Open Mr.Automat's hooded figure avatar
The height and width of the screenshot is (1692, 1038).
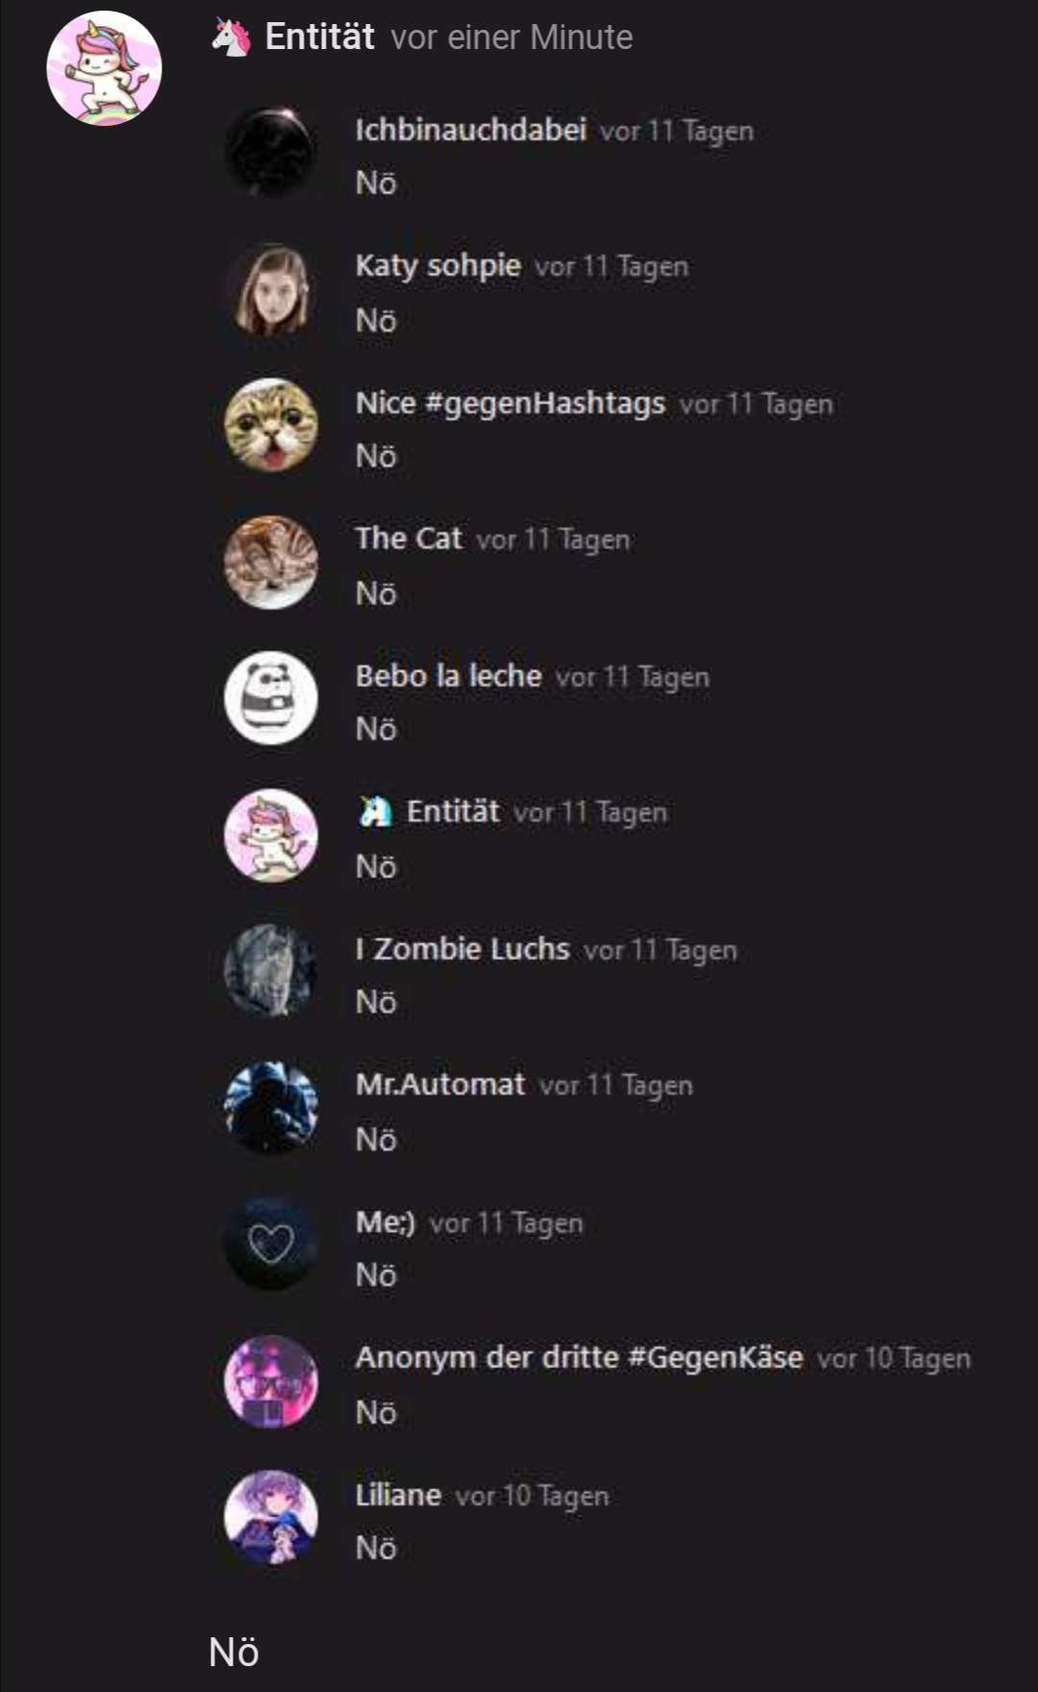click(x=271, y=1108)
